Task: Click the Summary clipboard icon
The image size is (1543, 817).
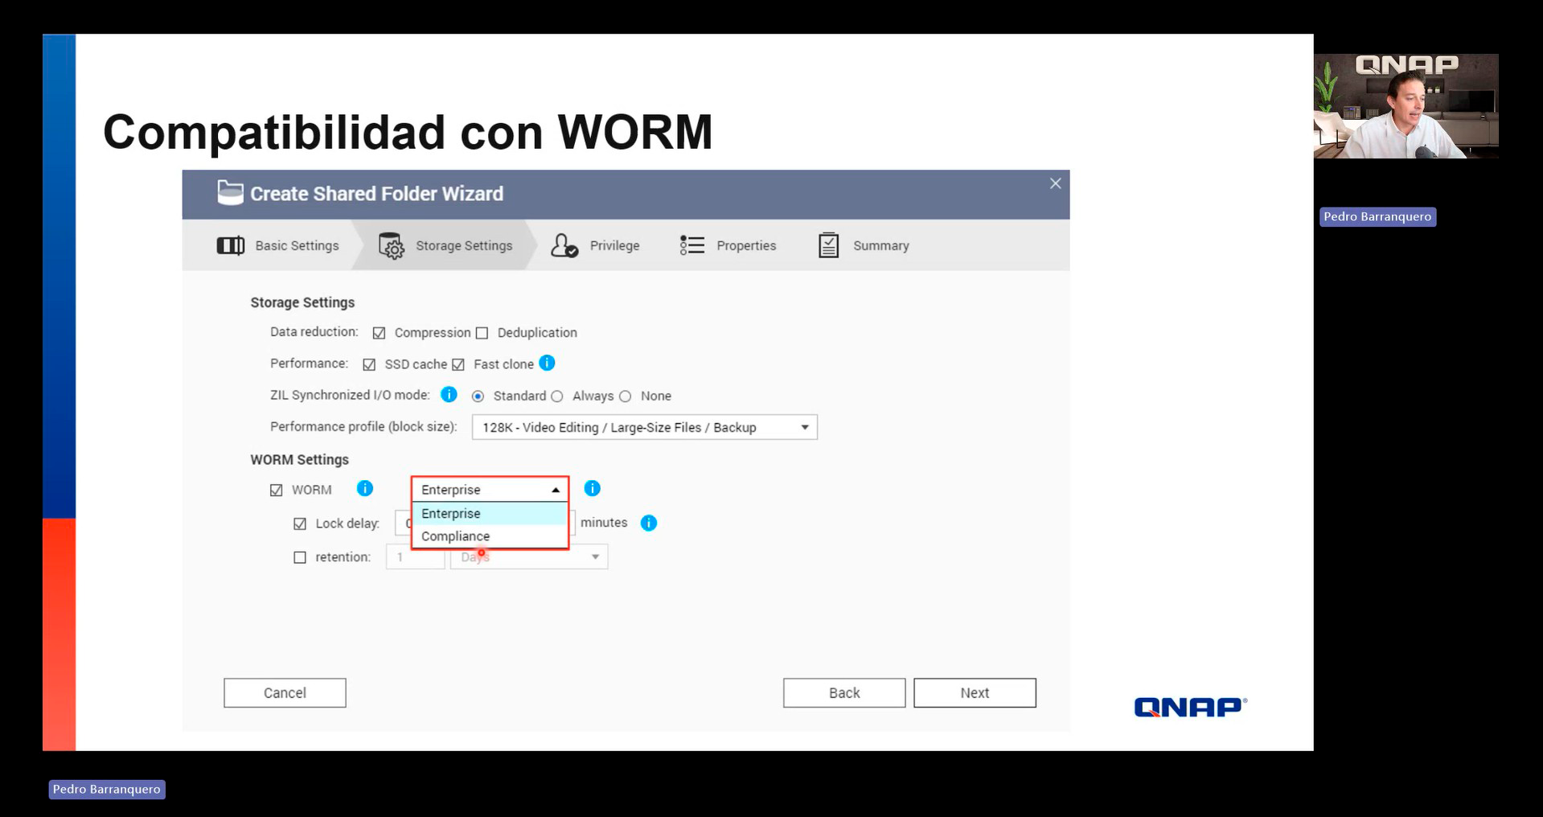Action: coord(828,245)
